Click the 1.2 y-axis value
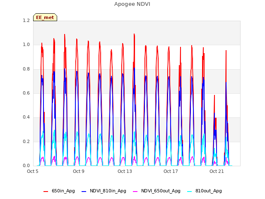This screenshot has width=265, height=199. click(x=26, y=20)
